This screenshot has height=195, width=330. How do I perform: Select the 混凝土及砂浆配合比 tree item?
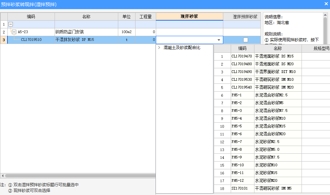[182, 48]
